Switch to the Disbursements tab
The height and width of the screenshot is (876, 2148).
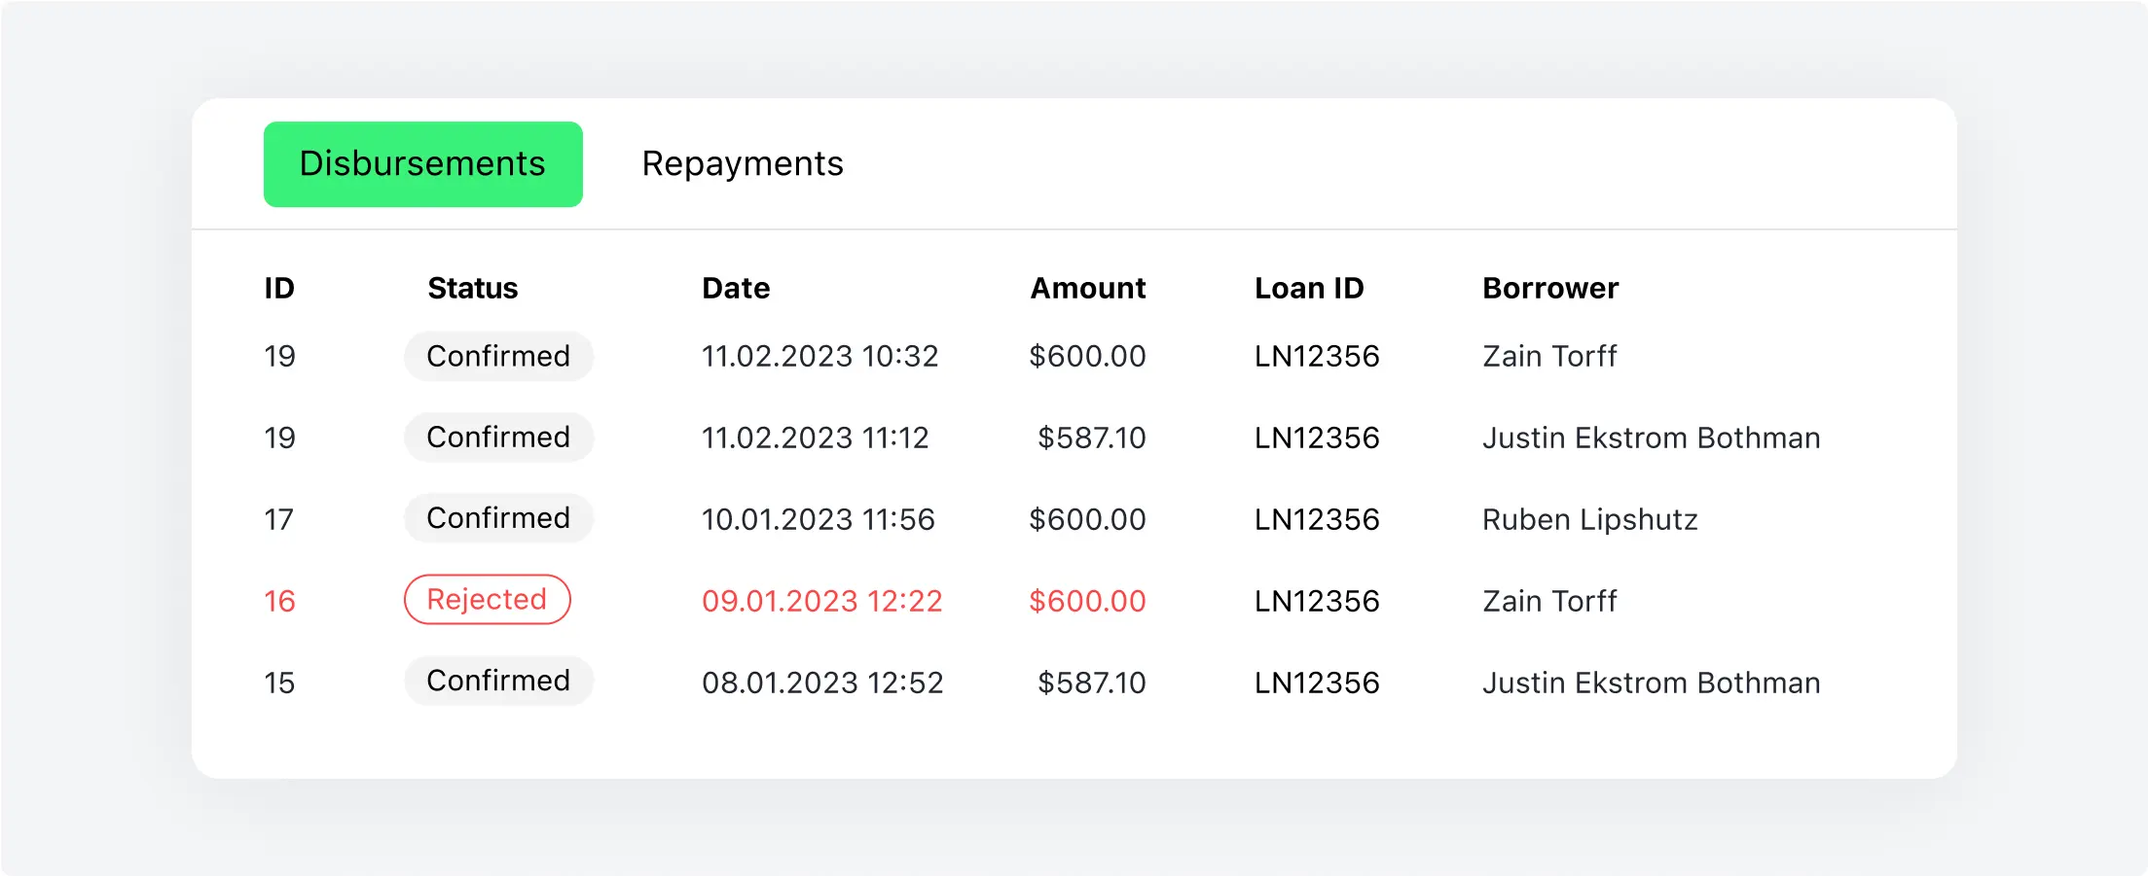(x=423, y=164)
